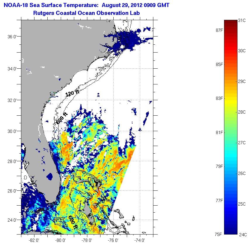Click the Rutgers Coastal Ocean Observation Lab subtitle
248x243 pixels.
point(86,13)
